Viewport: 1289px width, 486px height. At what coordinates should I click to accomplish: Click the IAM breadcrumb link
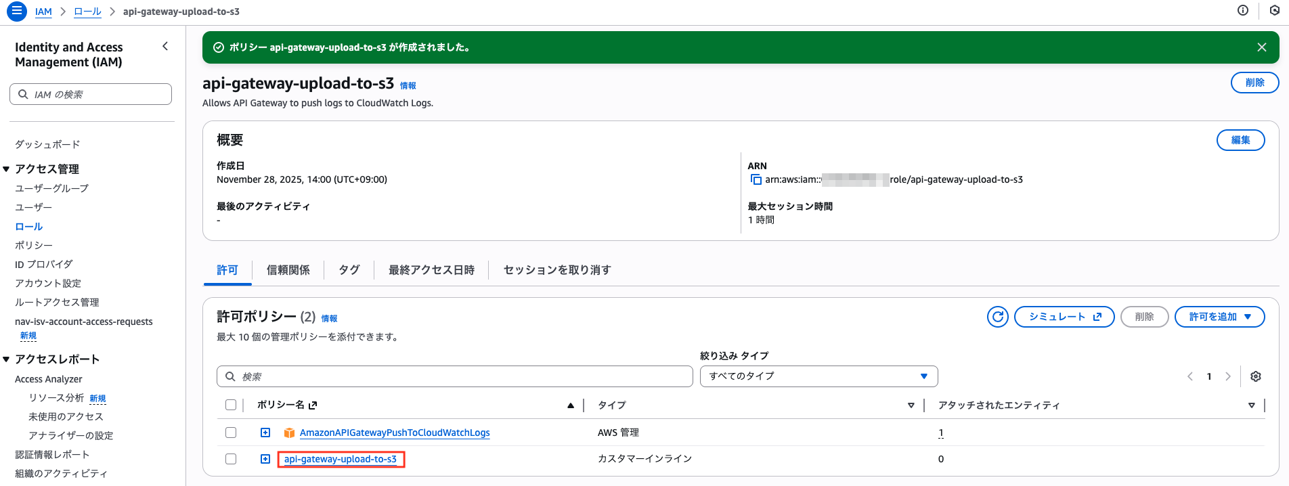point(43,12)
